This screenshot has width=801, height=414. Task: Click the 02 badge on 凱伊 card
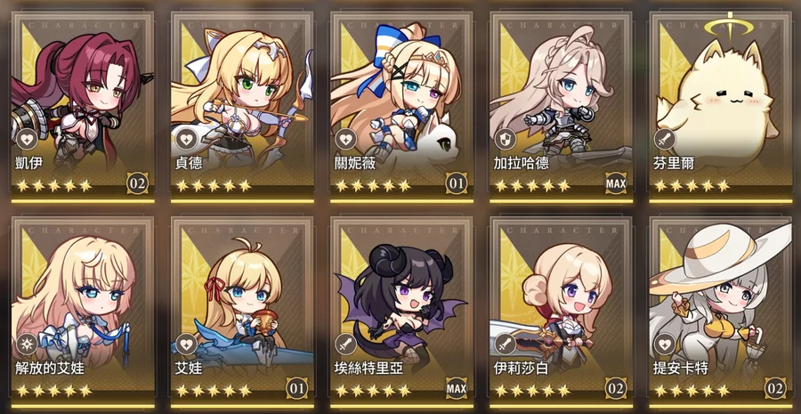[138, 183]
